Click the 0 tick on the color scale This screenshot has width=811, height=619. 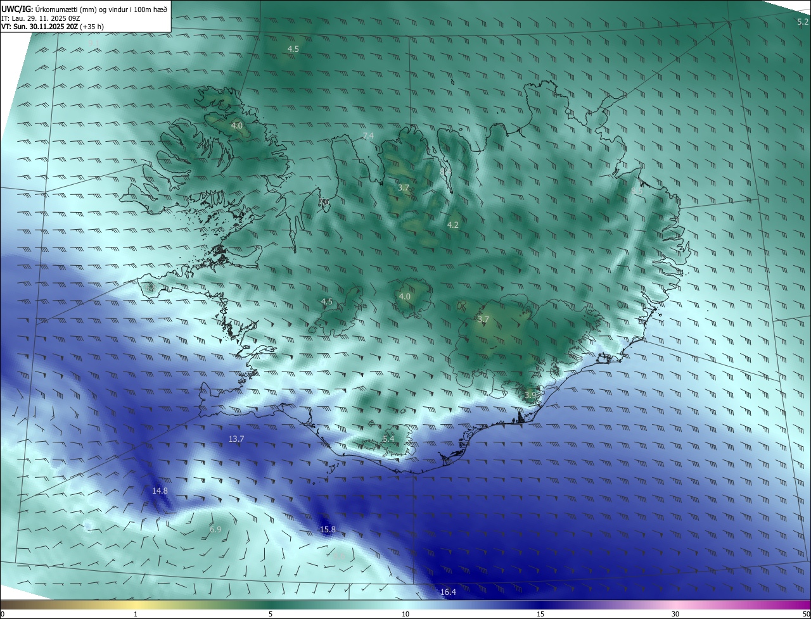[3, 614]
